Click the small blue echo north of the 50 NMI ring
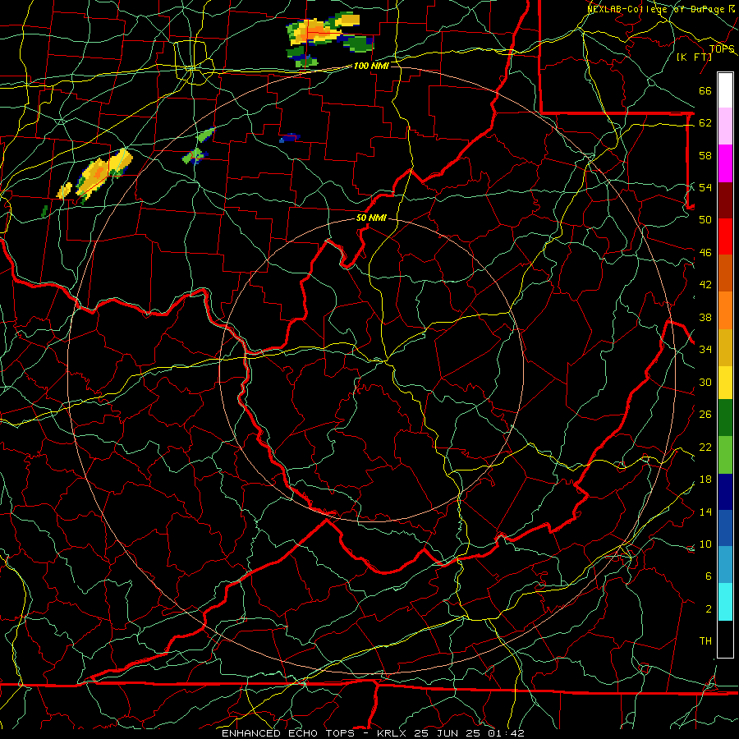 tap(289, 138)
